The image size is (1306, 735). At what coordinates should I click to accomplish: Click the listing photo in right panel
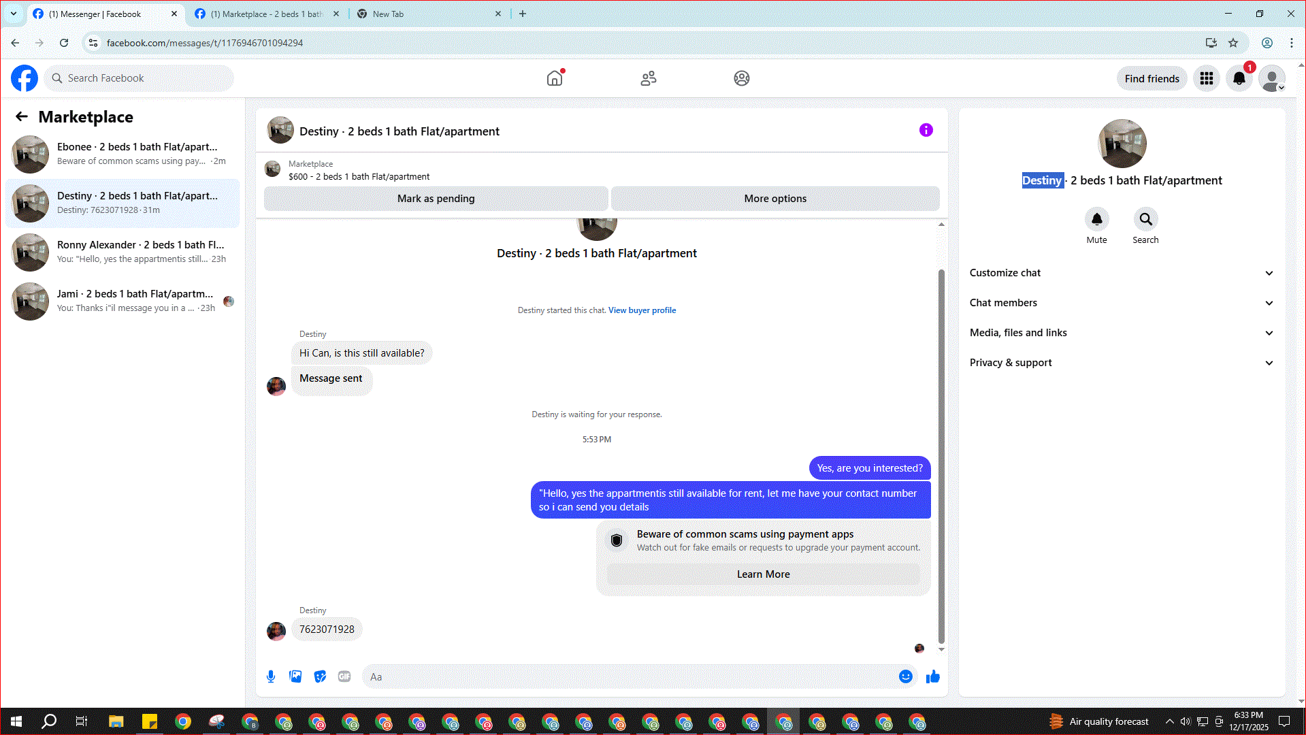[x=1122, y=144]
